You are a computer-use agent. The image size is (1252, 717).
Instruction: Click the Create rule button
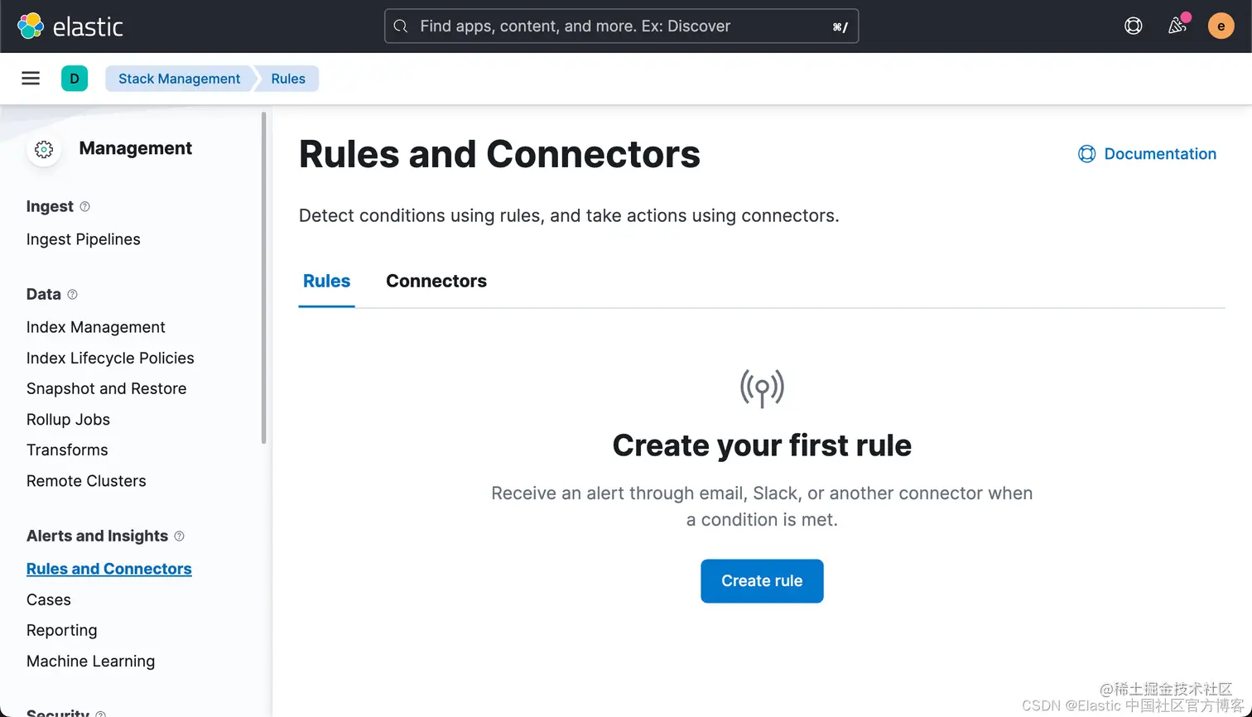pyautogui.click(x=762, y=581)
